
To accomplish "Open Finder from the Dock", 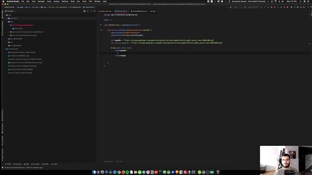I will click(x=94, y=172).
